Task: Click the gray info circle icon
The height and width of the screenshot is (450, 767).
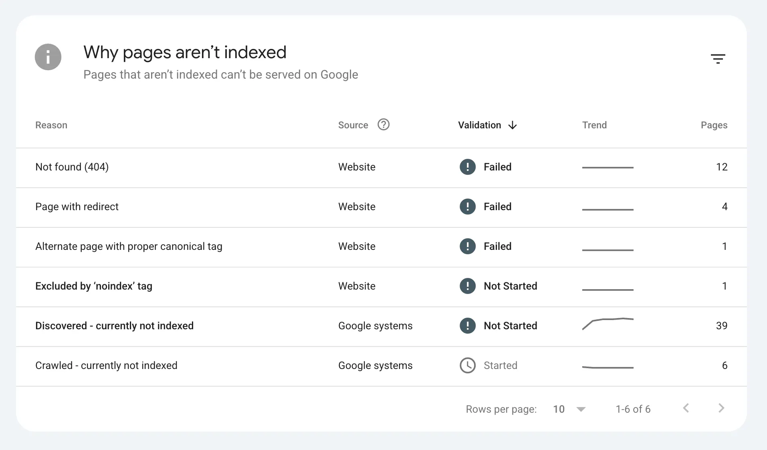Action: coord(48,57)
